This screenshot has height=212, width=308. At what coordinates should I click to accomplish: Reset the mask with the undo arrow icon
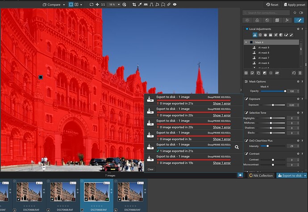[293, 73]
